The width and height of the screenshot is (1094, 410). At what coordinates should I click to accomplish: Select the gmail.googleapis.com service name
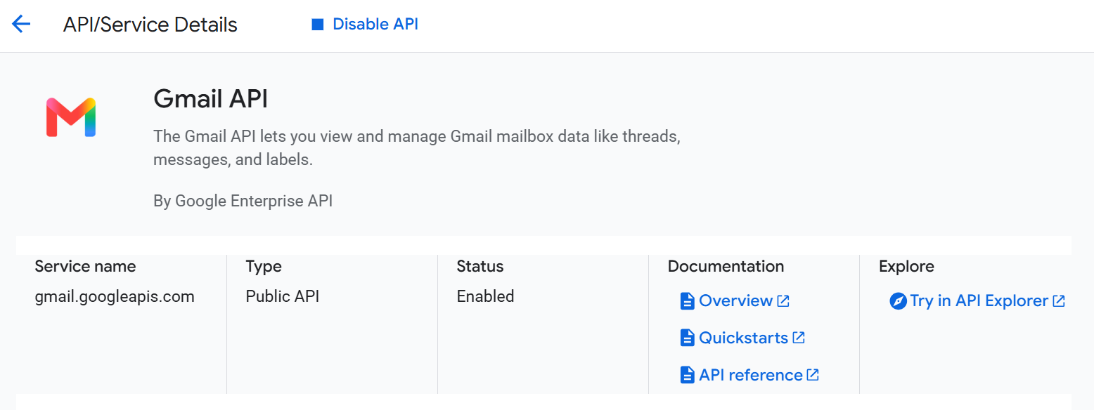click(115, 297)
